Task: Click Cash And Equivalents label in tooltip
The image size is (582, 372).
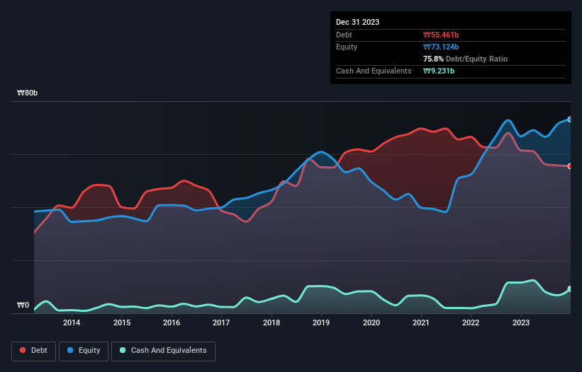Action: point(374,71)
